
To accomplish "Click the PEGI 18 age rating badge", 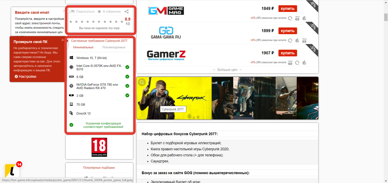I will pos(99,147).
